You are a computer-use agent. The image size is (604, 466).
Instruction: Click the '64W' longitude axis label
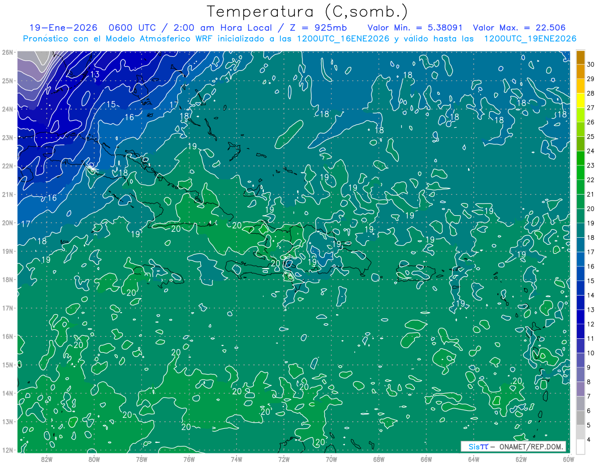(473, 458)
